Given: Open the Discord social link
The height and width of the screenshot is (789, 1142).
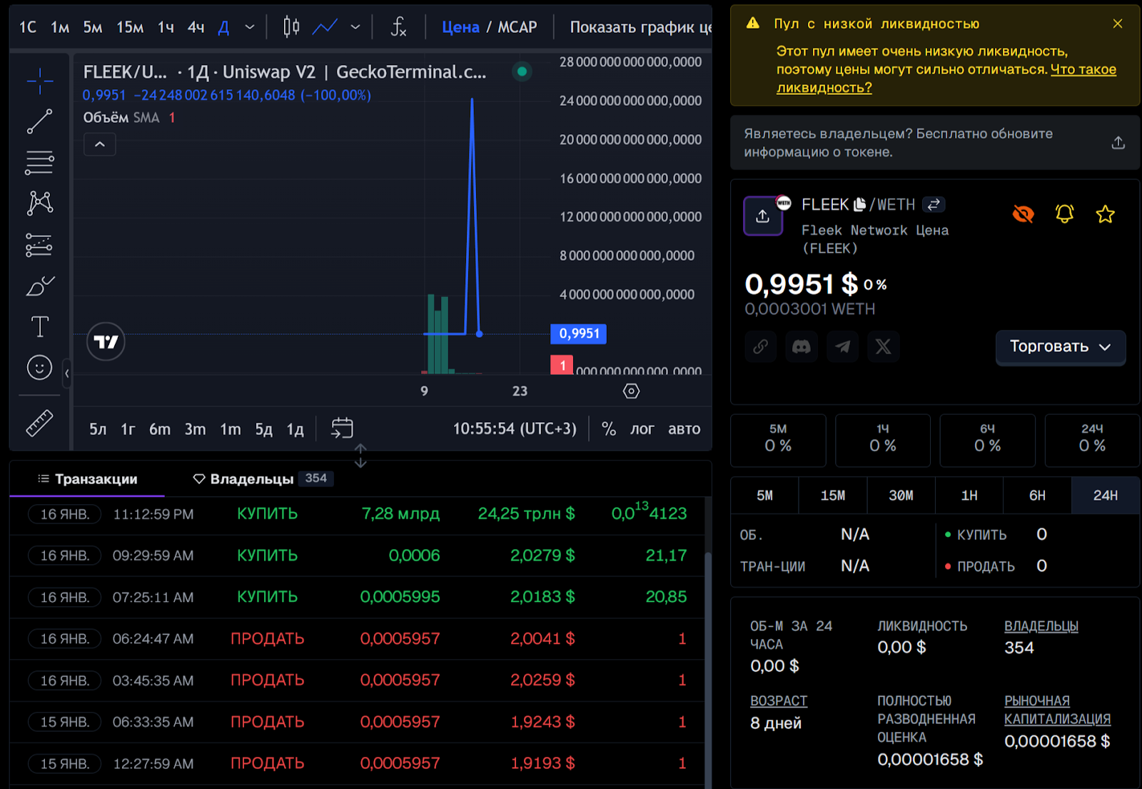Looking at the screenshot, I should (x=802, y=347).
